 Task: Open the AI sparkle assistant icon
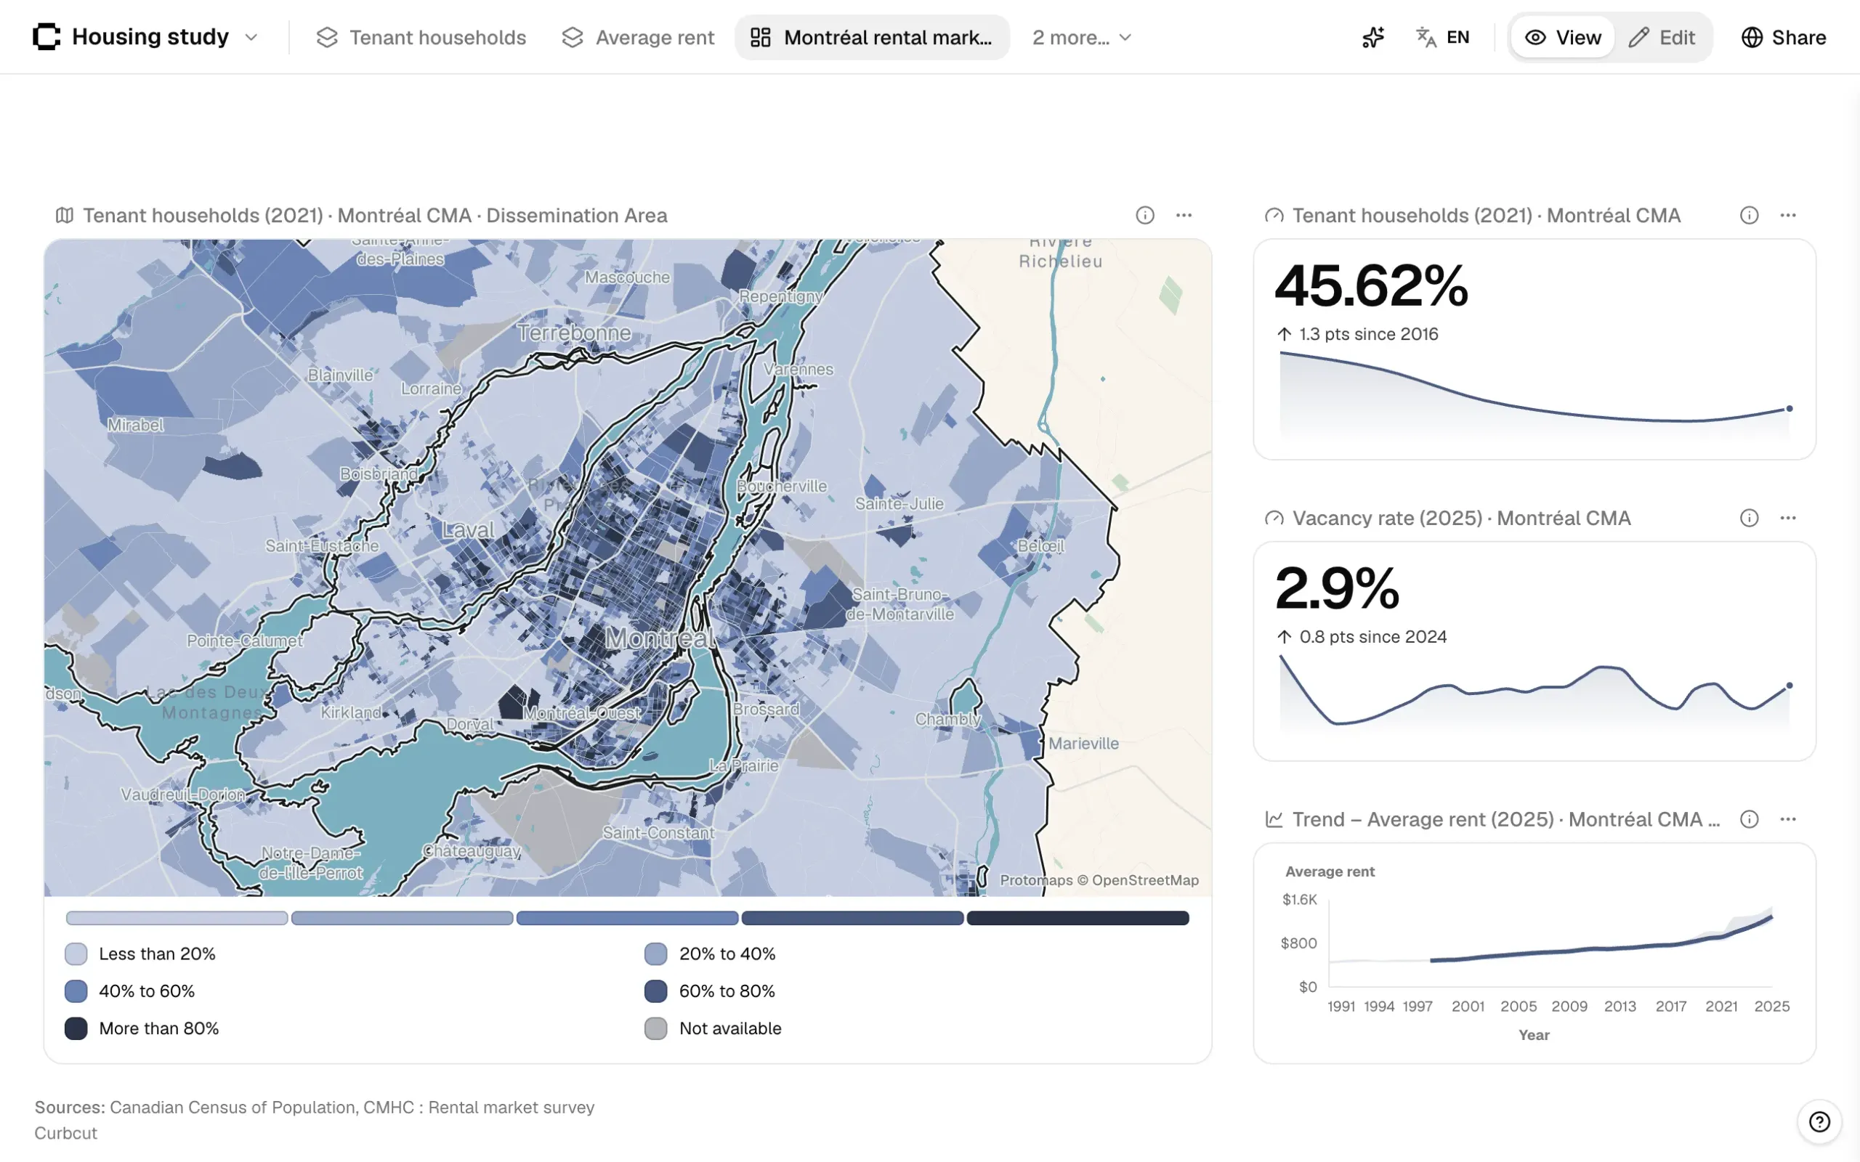point(1372,37)
